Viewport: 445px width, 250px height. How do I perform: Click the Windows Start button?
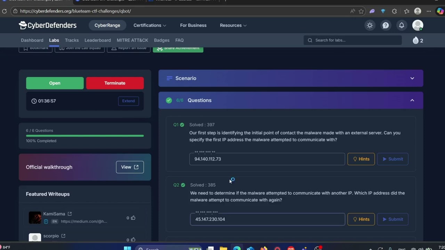(127, 248)
